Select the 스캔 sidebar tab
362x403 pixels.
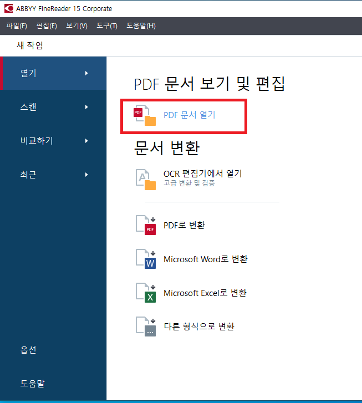pyautogui.click(x=53, y=107)
